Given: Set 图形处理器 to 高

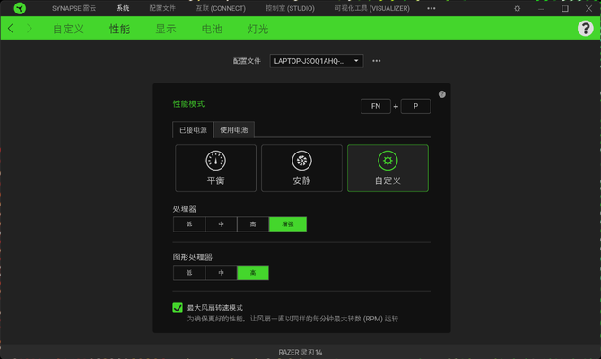Looking at the screenshot, I should click(x=253, y=273).
